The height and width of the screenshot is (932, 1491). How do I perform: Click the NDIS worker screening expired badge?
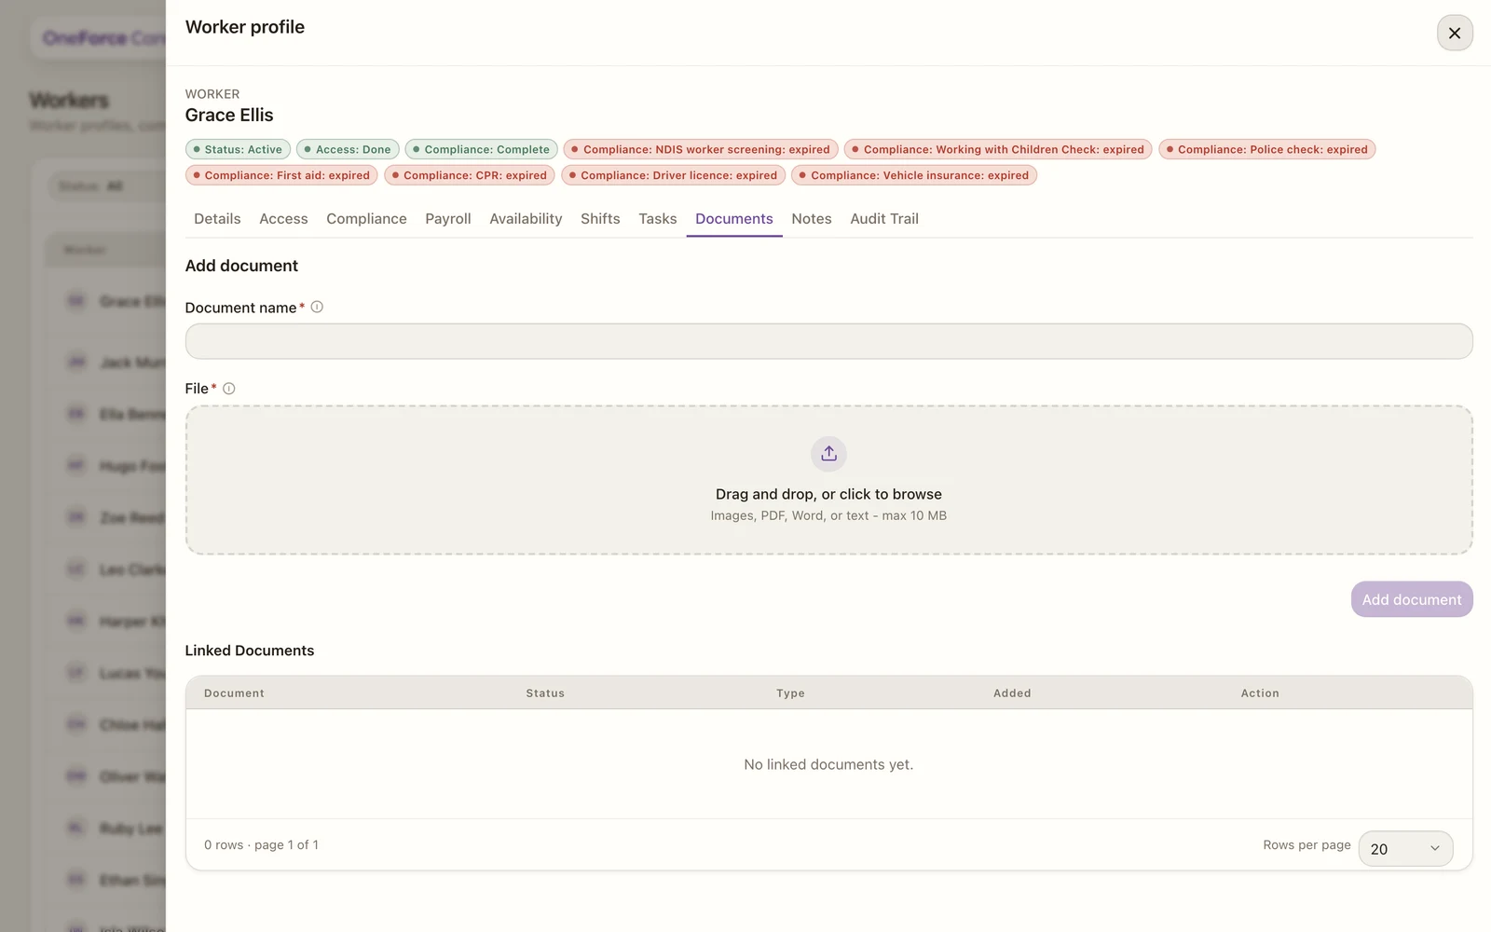point(701,149)
